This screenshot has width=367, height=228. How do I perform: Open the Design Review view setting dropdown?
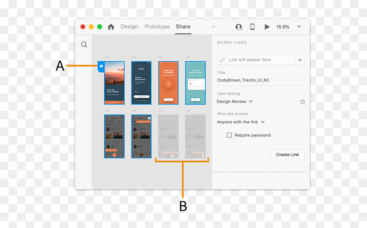point(235,102)
